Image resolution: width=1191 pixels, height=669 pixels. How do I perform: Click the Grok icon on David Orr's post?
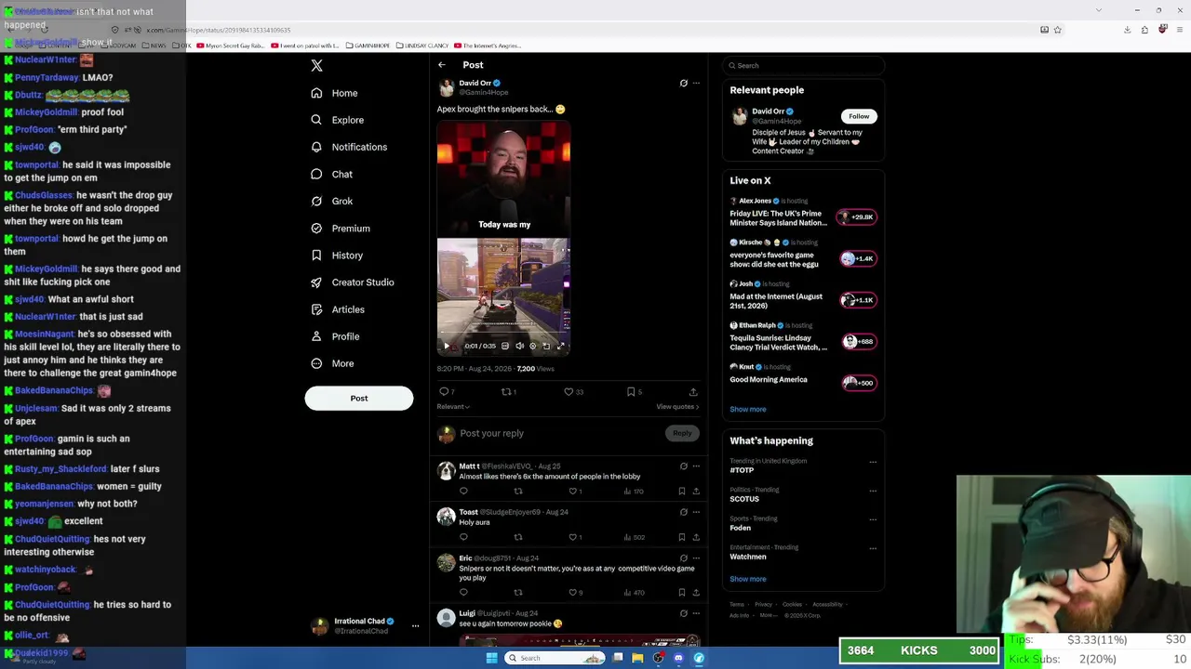pyautogui.click(x=683, y=83)
